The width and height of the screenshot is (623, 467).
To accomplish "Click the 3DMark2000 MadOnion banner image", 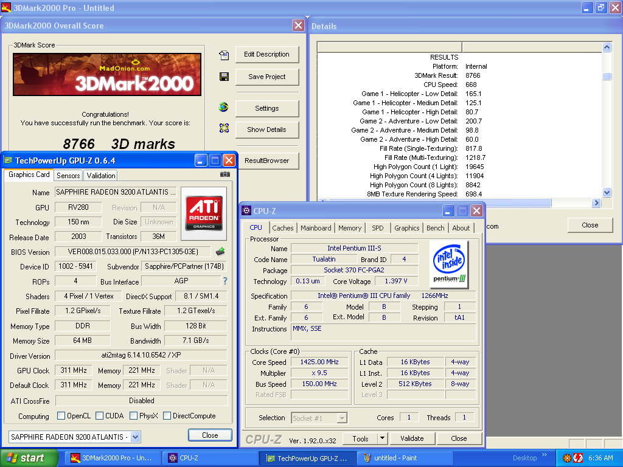I will click(107, 75).
